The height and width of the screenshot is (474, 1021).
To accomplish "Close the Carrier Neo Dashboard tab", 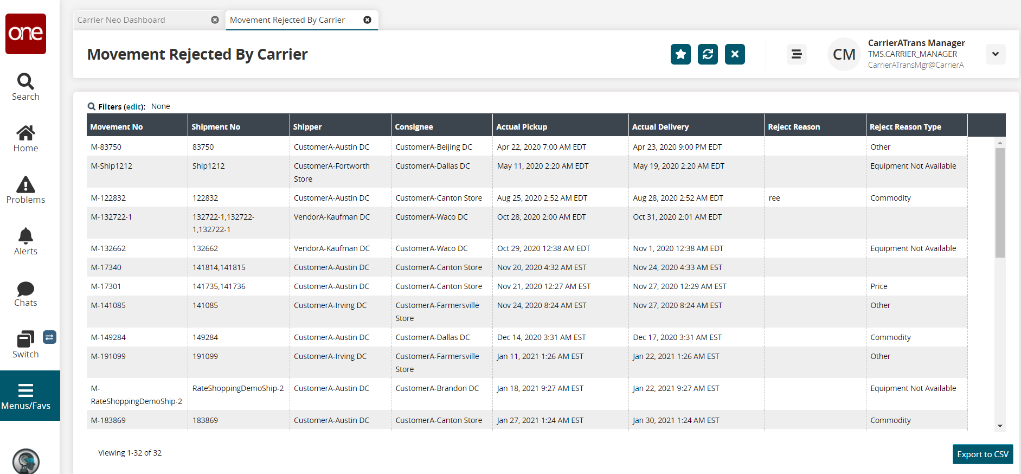I will tap(215, 20).
